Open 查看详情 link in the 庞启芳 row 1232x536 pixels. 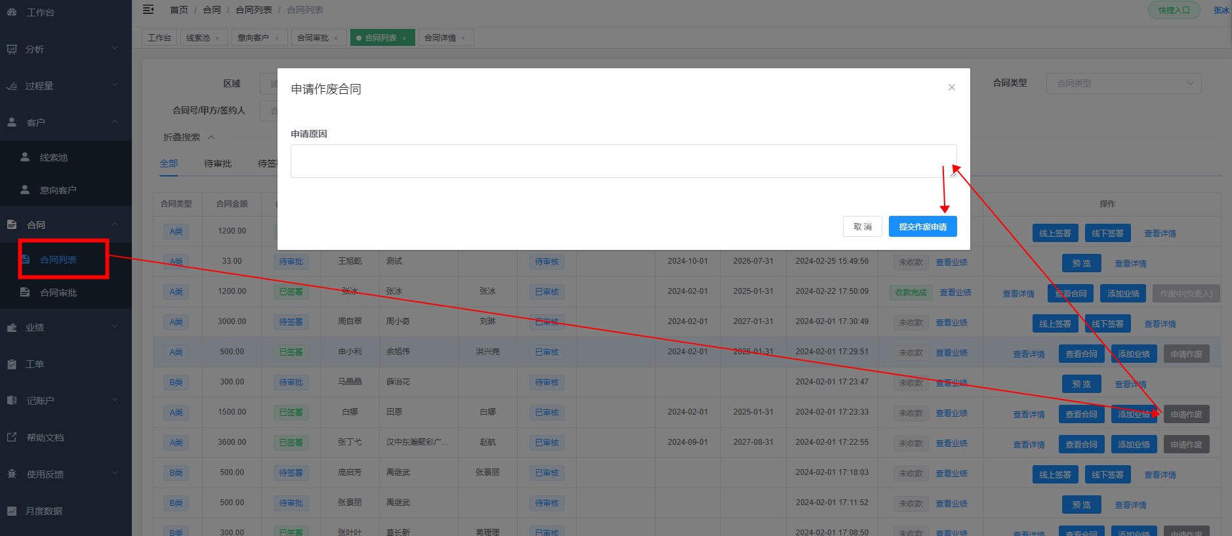[1160, 475]
